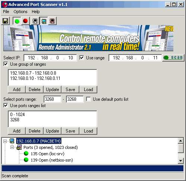
Task: Start scanning with the scan button
Action: (173, 57)
